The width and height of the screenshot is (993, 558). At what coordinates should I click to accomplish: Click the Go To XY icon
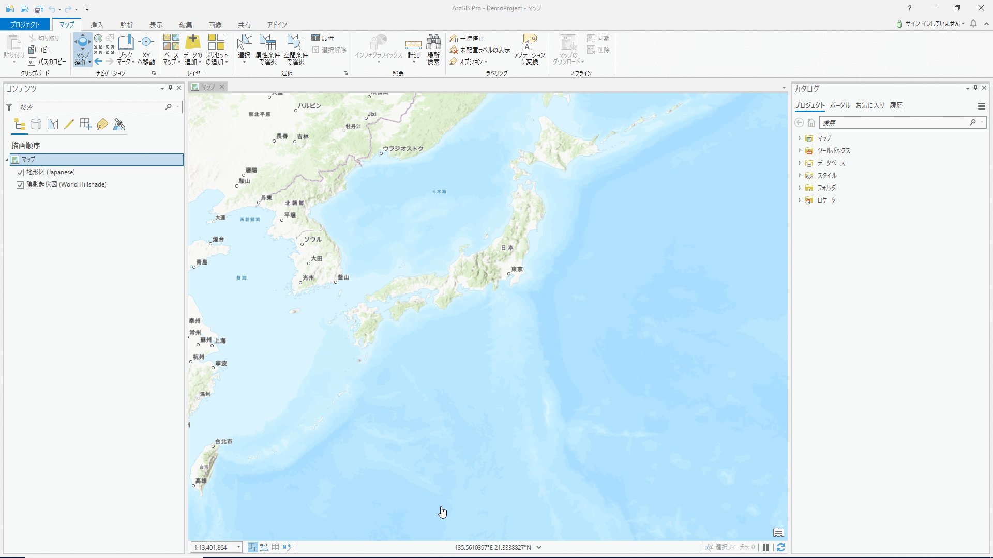(146, 42)
